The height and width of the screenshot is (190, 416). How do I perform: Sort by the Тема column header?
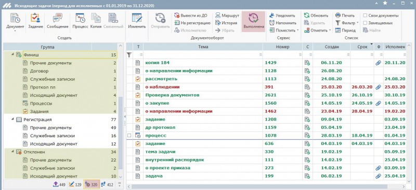[x=203, y=47]
